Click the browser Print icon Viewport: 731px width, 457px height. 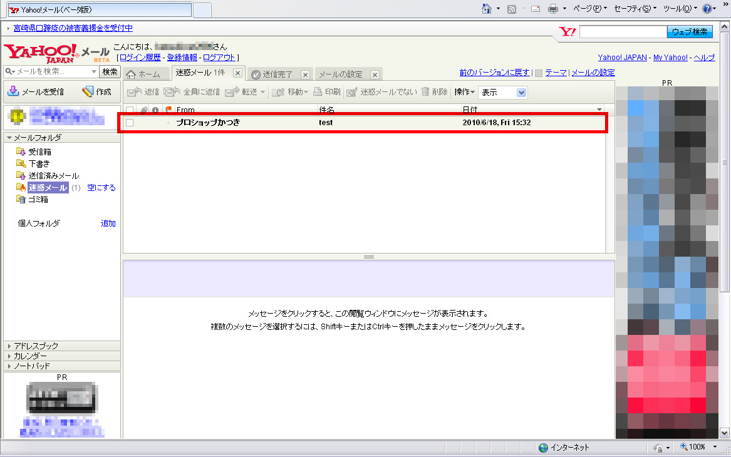click(553, 9)
